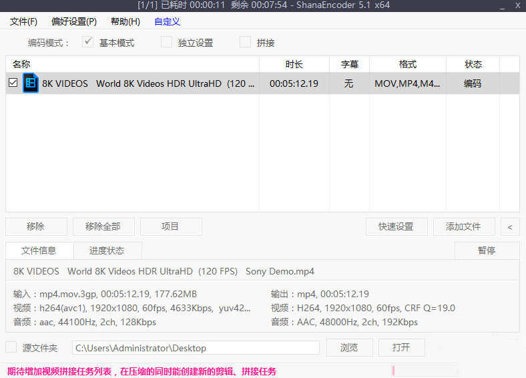This screenshot has width=526, height=378.
Task: Collapse side panel with < button
Action: pos(510,226)
